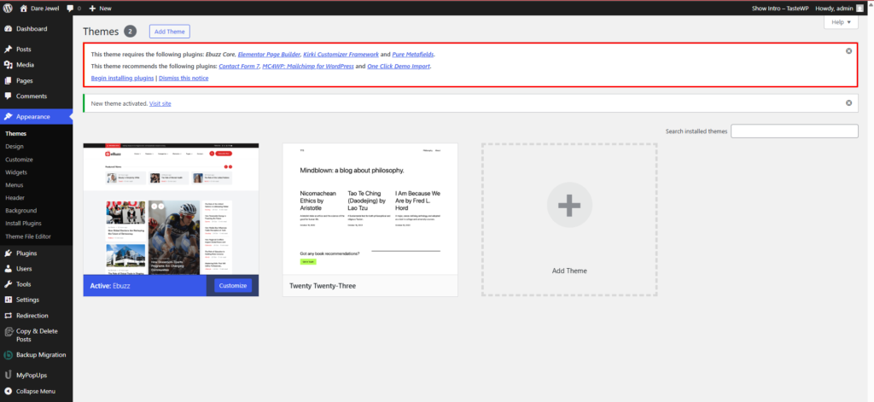The height and width of the screenshot is (402, 874).
Task: Click the Search installed themes field
Action: [x=794, y=131]
